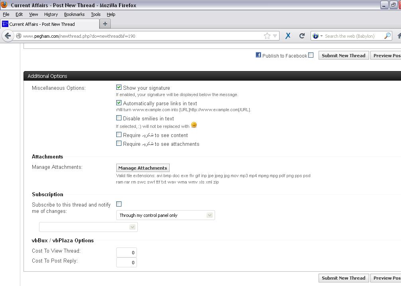Tick the Publish to Facebook checkbox
The image size is (401, 286).
pyautogui.click(x=311, y=55)
